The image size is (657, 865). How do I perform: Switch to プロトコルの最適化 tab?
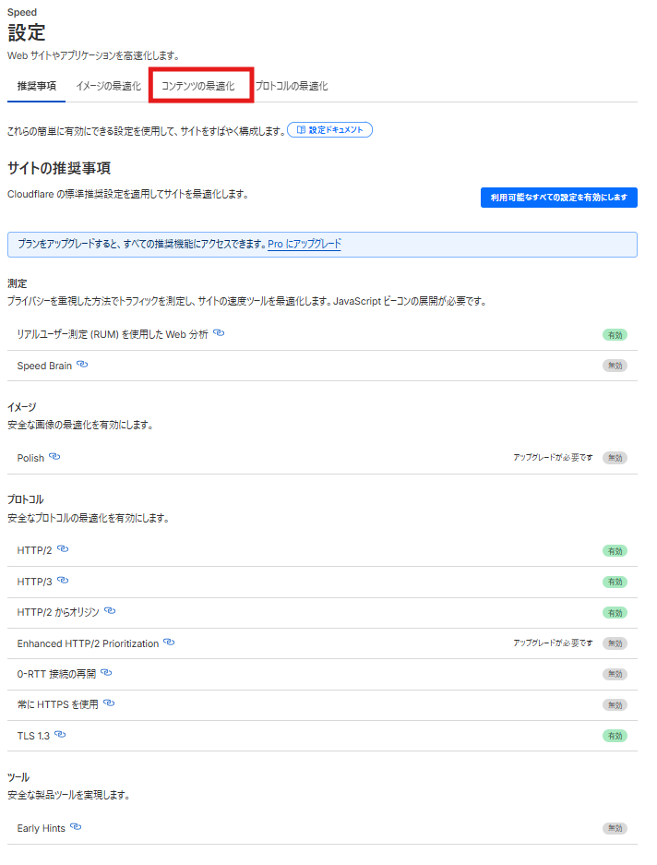292,86
